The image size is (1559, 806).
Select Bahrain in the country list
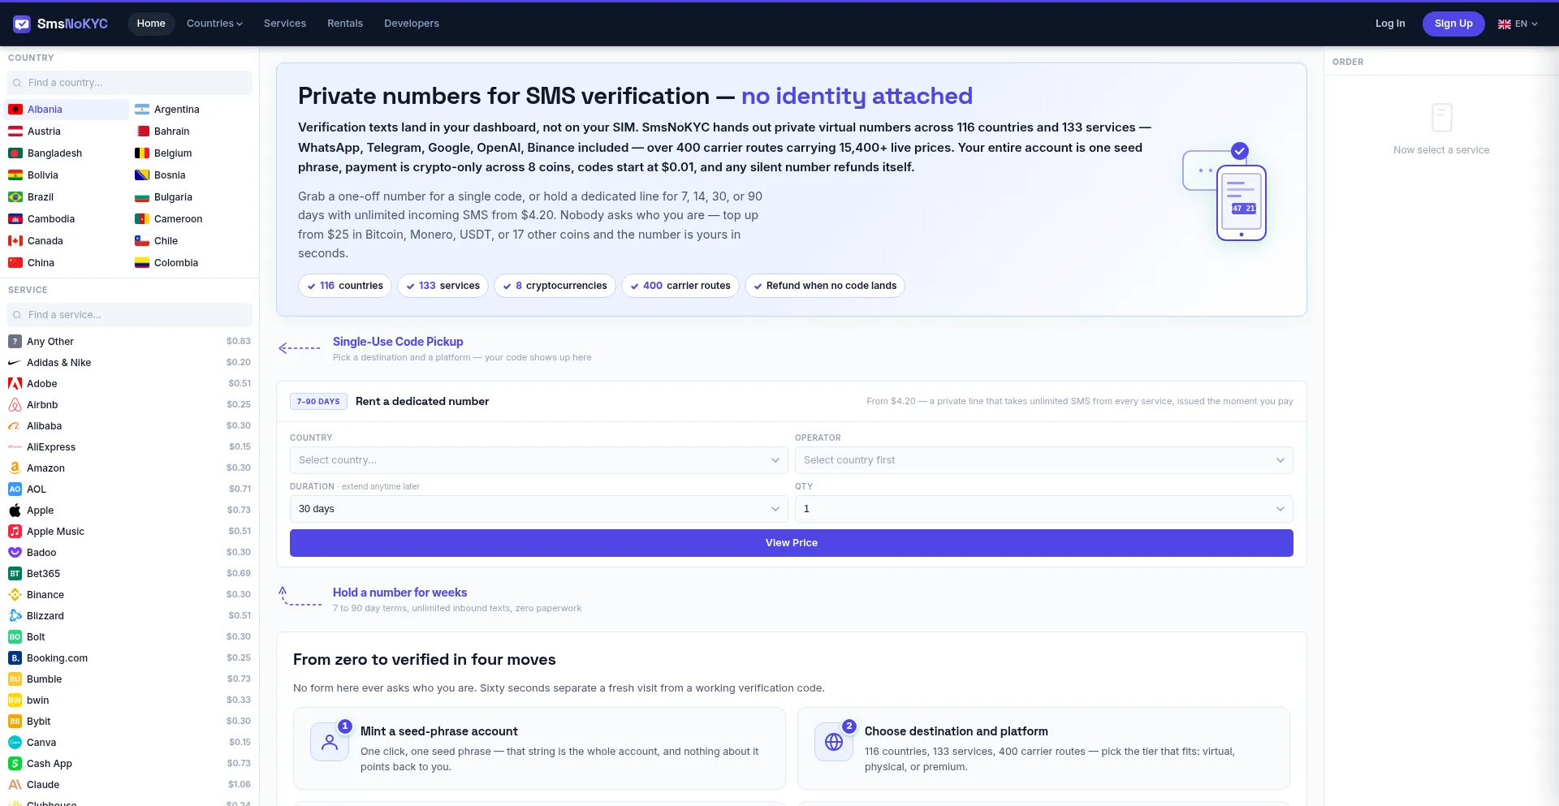[x=193, y=131]
